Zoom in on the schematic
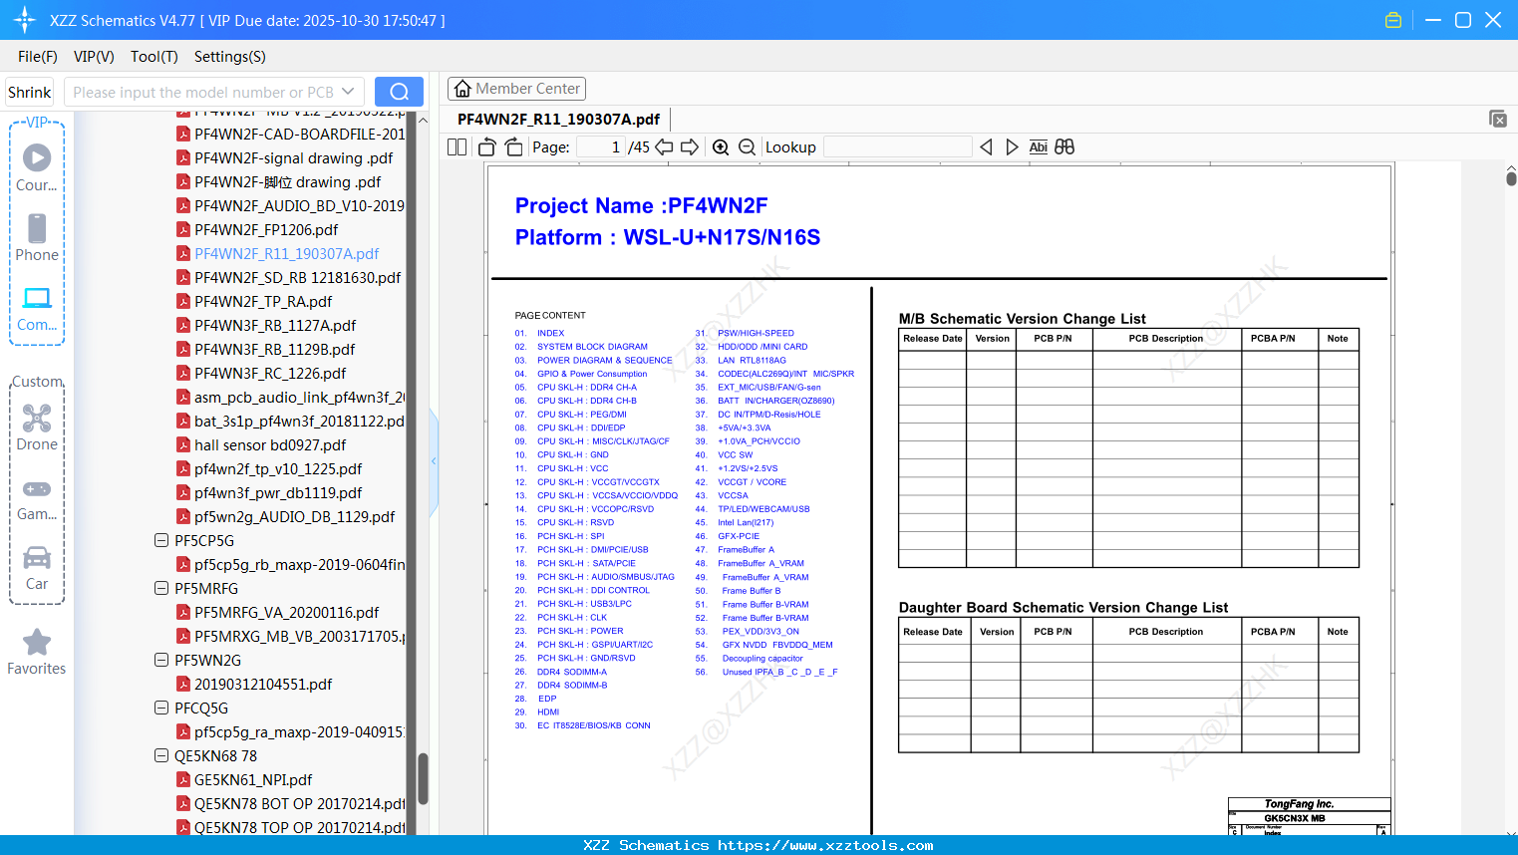This screenshot has width=1518, height=855. (x=721, y=147)
